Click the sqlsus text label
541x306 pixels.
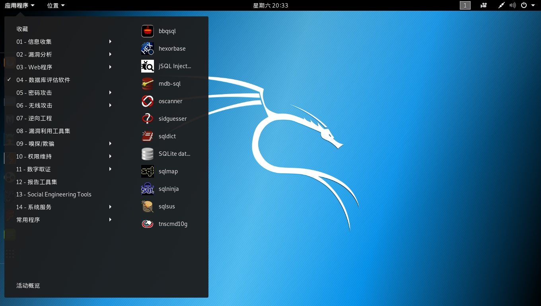167,206
